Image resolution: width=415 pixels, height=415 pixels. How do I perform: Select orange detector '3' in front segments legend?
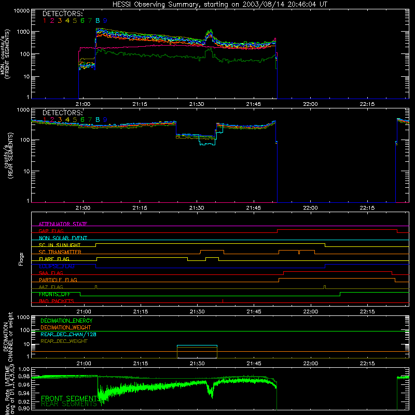[x=60, y=21]
